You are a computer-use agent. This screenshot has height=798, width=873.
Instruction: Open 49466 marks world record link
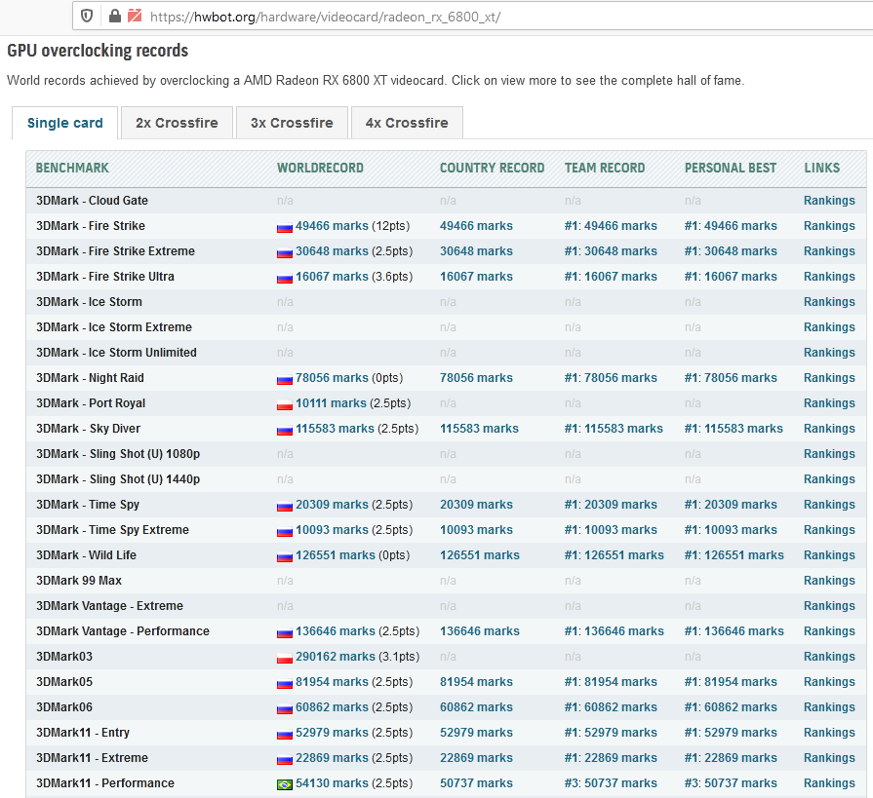332,226
